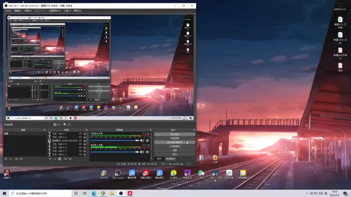Open NetEase UU accelerator desktop shortcut
The height and width of the screenshot is (197, 351).
(x=215, y=176)
